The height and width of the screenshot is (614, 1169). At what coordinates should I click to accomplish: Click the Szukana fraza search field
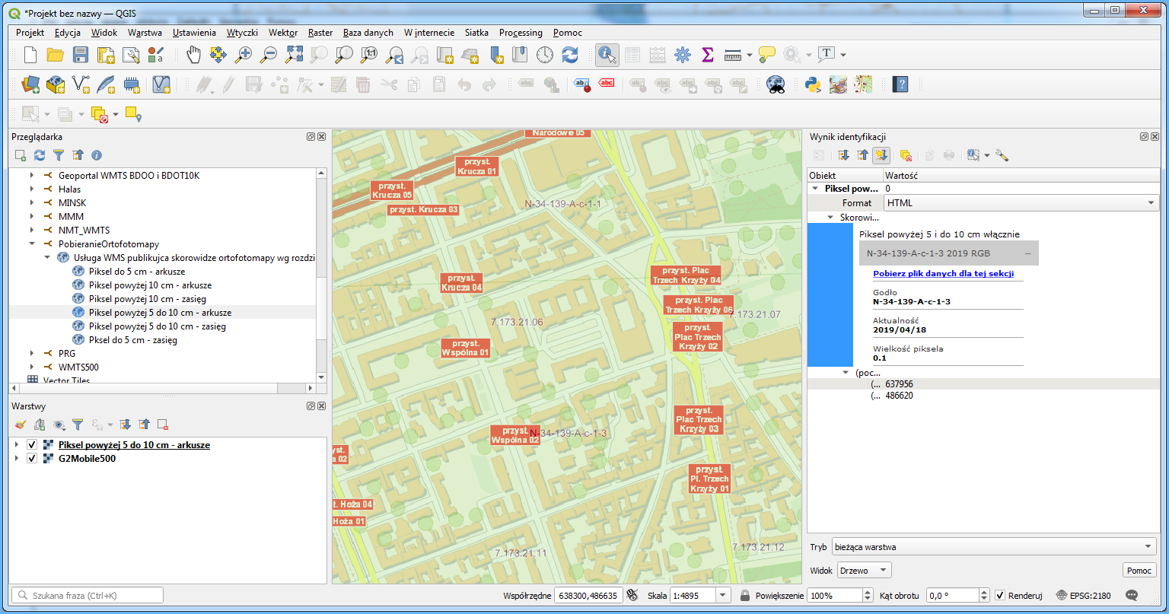(87, 595)
